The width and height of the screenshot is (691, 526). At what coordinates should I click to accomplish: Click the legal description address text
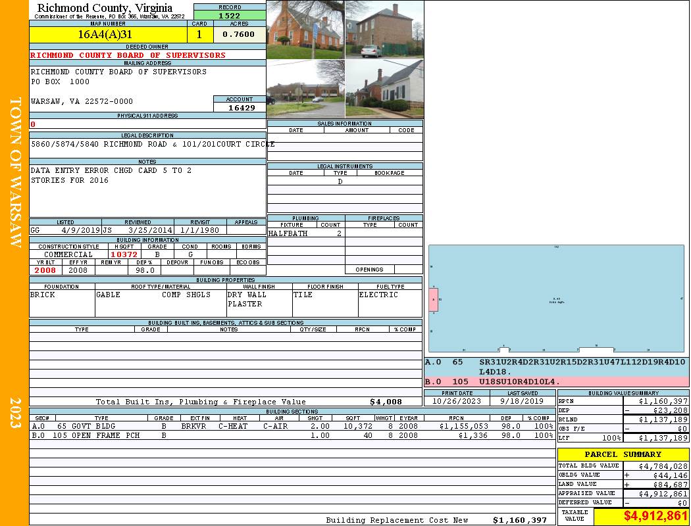click(x=148, y=144)
